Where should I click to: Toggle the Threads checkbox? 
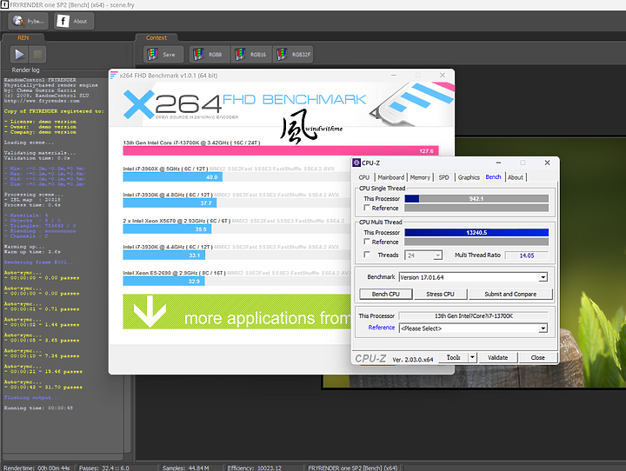pyautogui.click(x=367, y=255)
